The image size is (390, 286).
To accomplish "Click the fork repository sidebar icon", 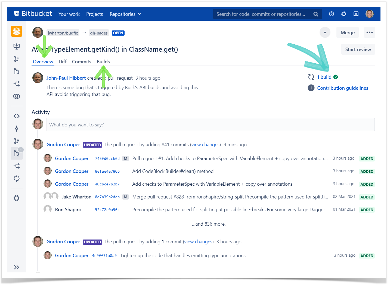I will pyautogui.click(x=17, y=84).
